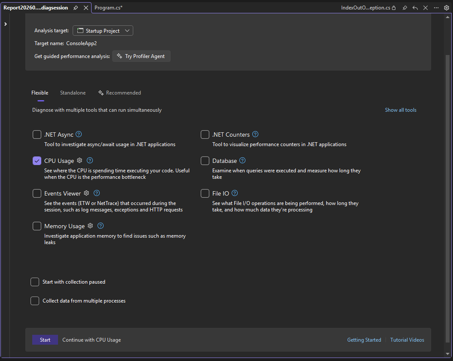Open Events Viewer settings gear
Viewport: 453px width, 361px height.
86,193
